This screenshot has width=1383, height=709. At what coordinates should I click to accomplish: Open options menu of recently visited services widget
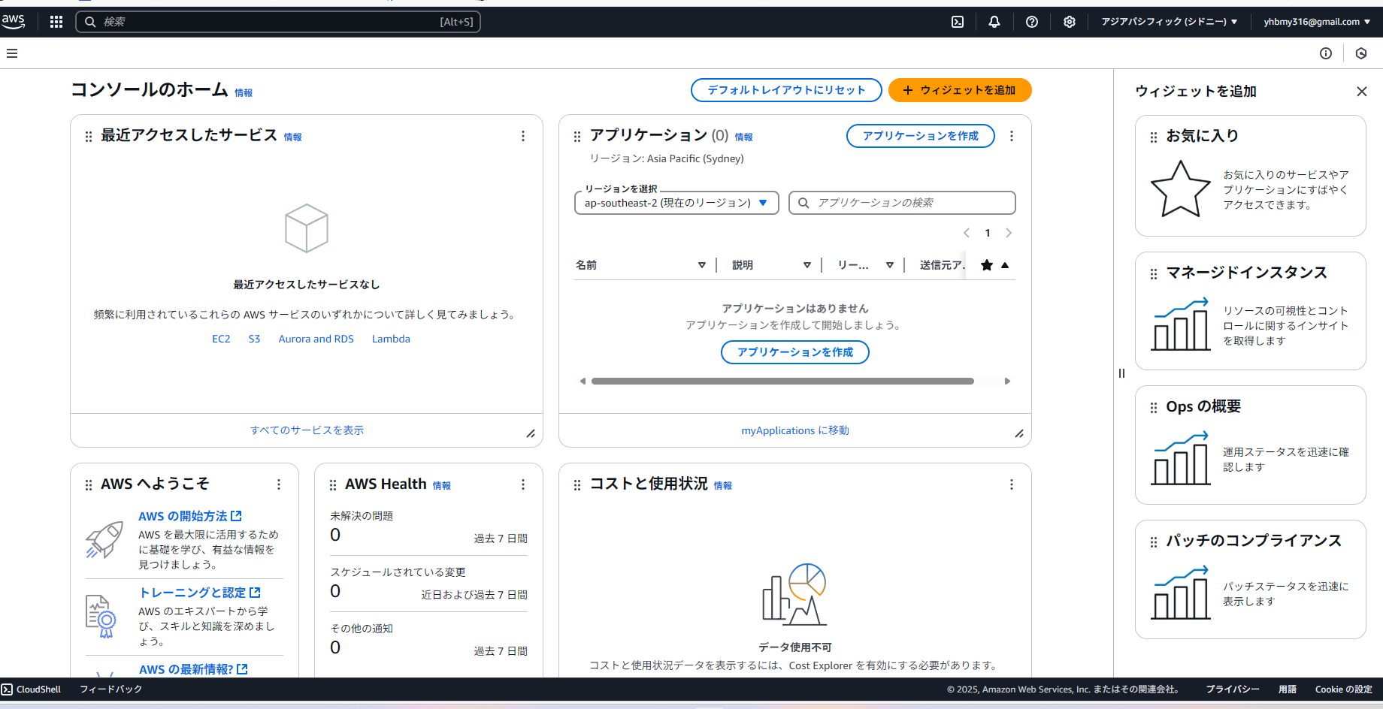[x=523, y=136]
